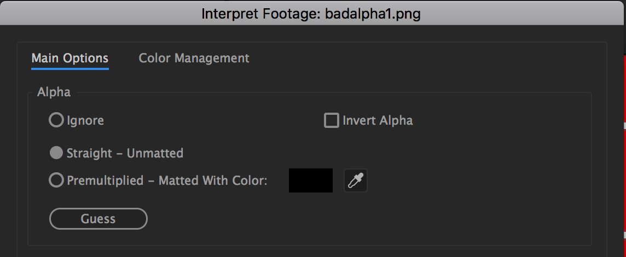Pick matte color with the eyedropper tool
Image resolution: width=626 pixels, height=257 pixels.
pyautogui.click(x=355, y=180)
